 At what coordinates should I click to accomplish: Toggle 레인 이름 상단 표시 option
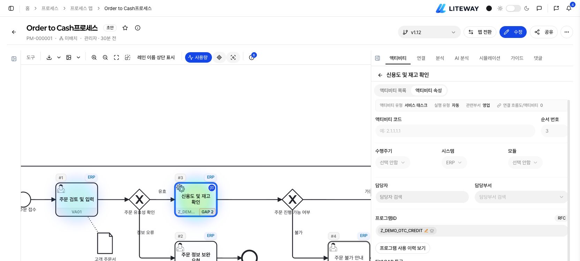tap(156, 57)
